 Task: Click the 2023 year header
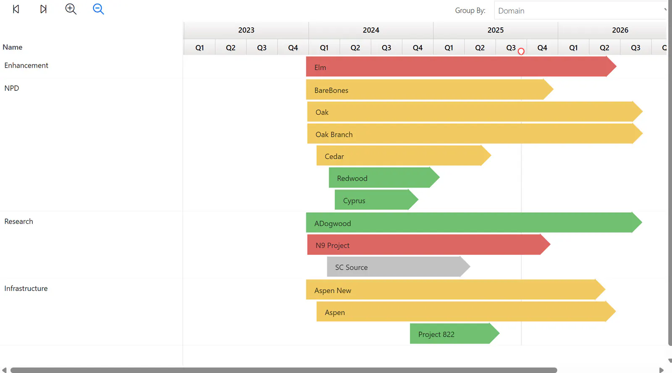[x=246, y=30]
